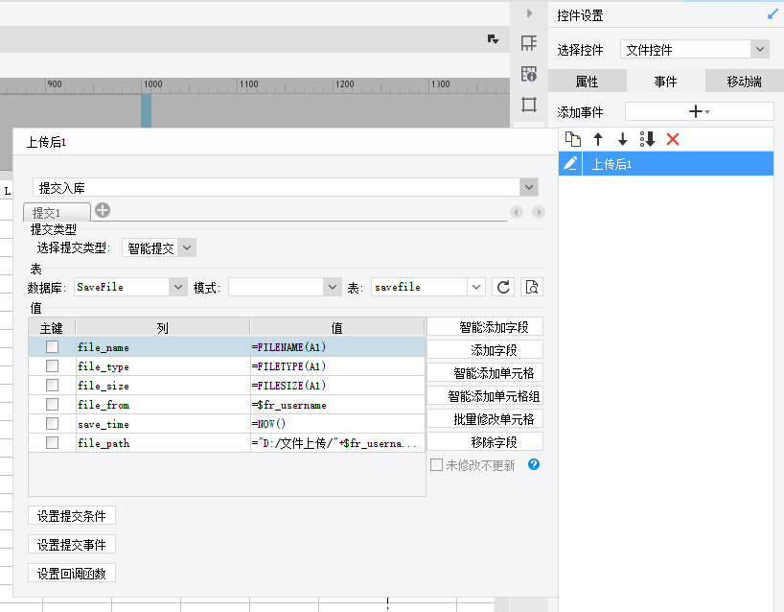784x612 pixels.
Task: Add a new submit tab with the plus icon
Action: 103,211
